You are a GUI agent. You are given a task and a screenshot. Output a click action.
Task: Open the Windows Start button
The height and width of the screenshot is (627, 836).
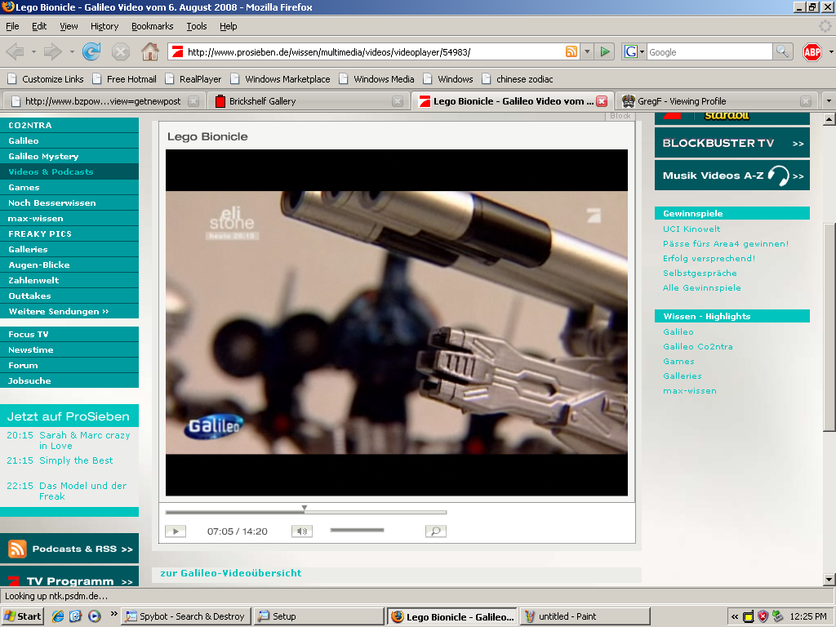[22, 616]
